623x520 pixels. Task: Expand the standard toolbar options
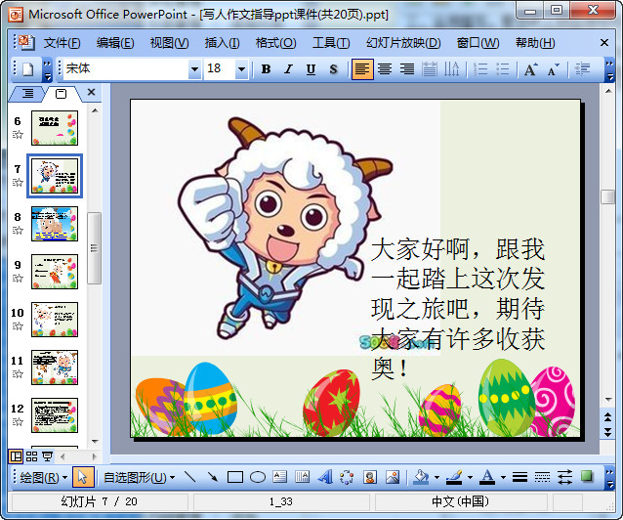point(47,69)
